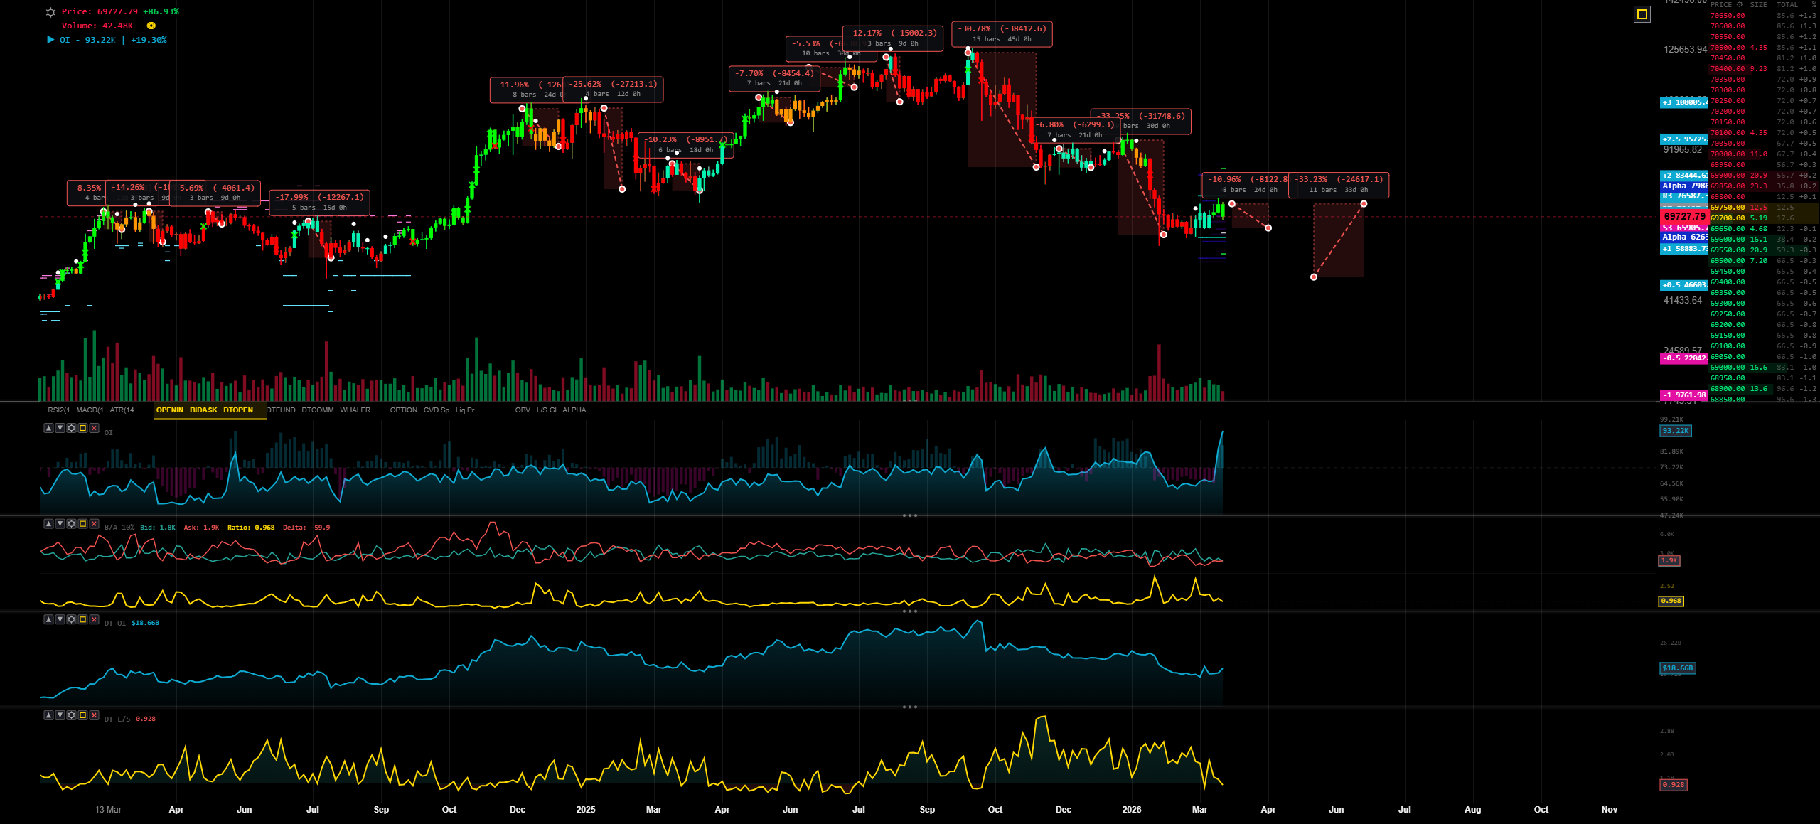Maximize the B/A 10% pane
1820x824 pixels.
82,524
